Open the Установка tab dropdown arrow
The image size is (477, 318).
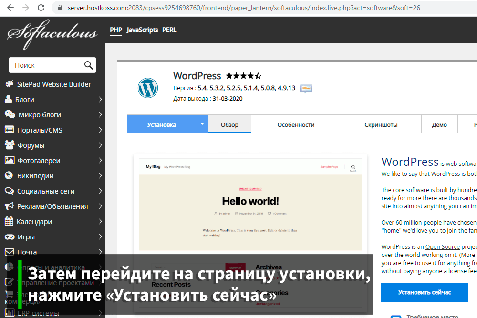pos(202,124)
